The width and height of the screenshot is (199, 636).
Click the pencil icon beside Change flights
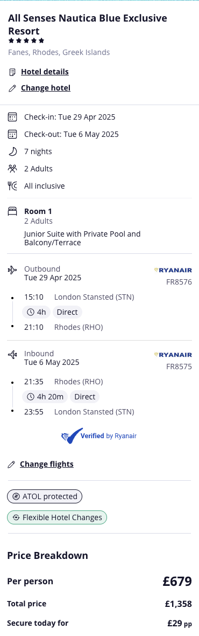[11, 465]
